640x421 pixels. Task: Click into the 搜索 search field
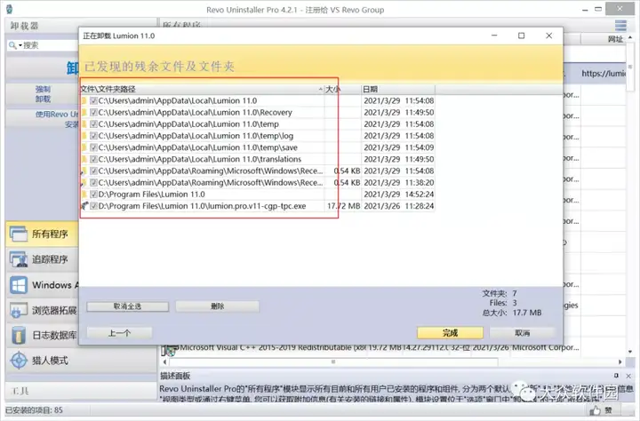[x=50, y=45]
